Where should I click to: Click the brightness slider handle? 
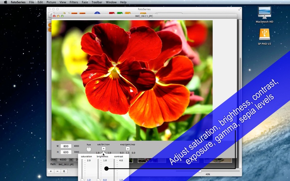pos(99,180)
